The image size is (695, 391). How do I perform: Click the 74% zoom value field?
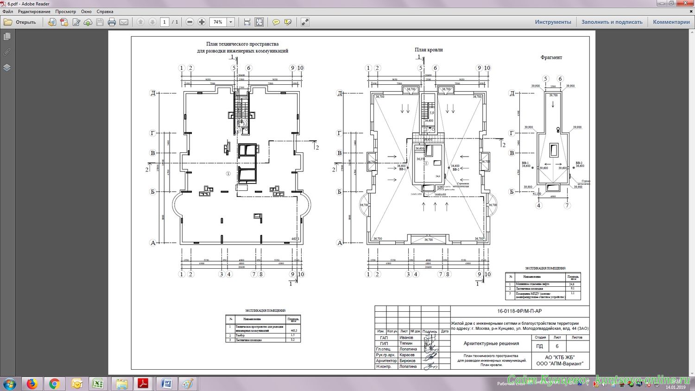point(218,22)
